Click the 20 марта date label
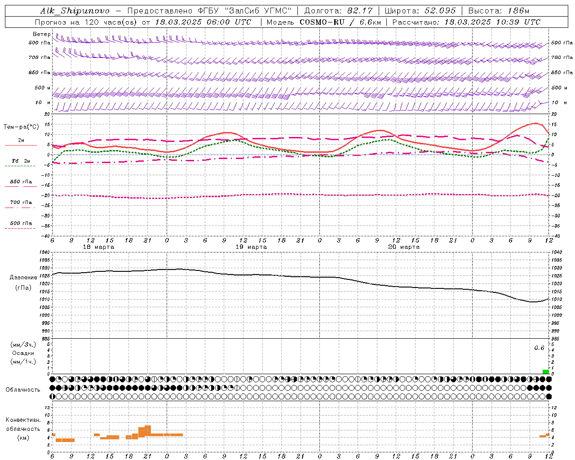The image size is (575, 460). click(x=404, y=247)
